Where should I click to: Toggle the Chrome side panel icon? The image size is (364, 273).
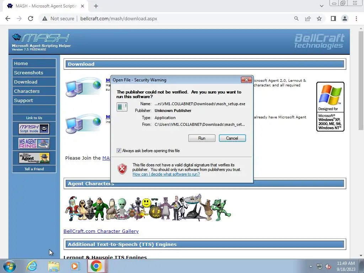pyautogui.click(x=333, y=18)
